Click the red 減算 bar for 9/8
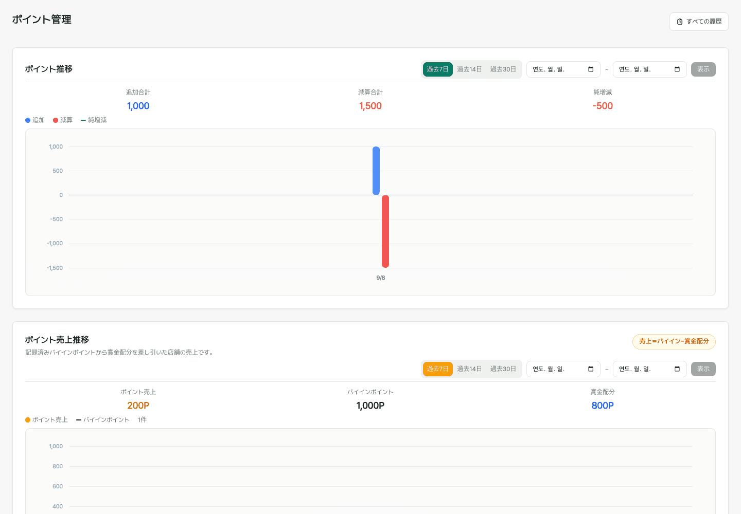This screenshot has width=741, height=514. tap(385, 231)
